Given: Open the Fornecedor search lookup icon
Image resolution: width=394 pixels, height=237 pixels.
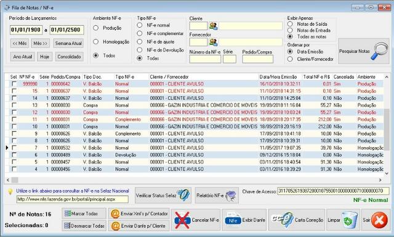Looking at the screenshot, I should (214, 42).
